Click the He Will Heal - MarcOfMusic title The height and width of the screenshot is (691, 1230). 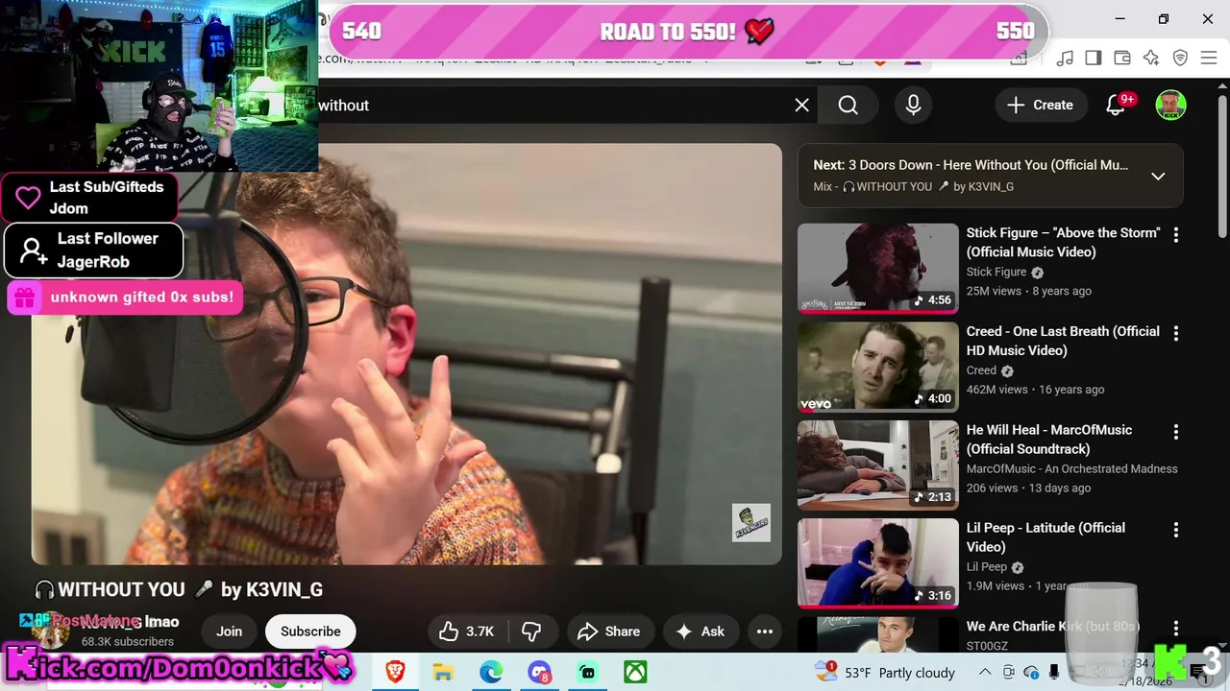[x=1049, y=439]
